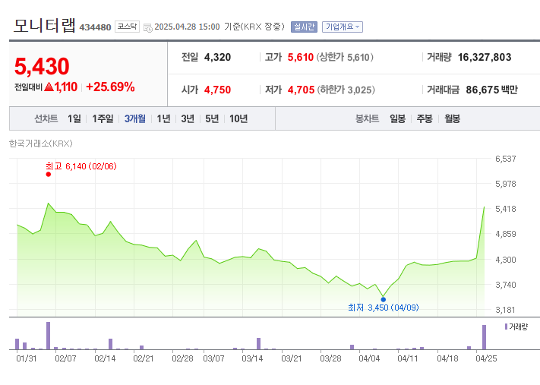The width and height of the screenshot is (540, 385).
Task: Click the 01/31 date axis label
Action: click(27, 359)
